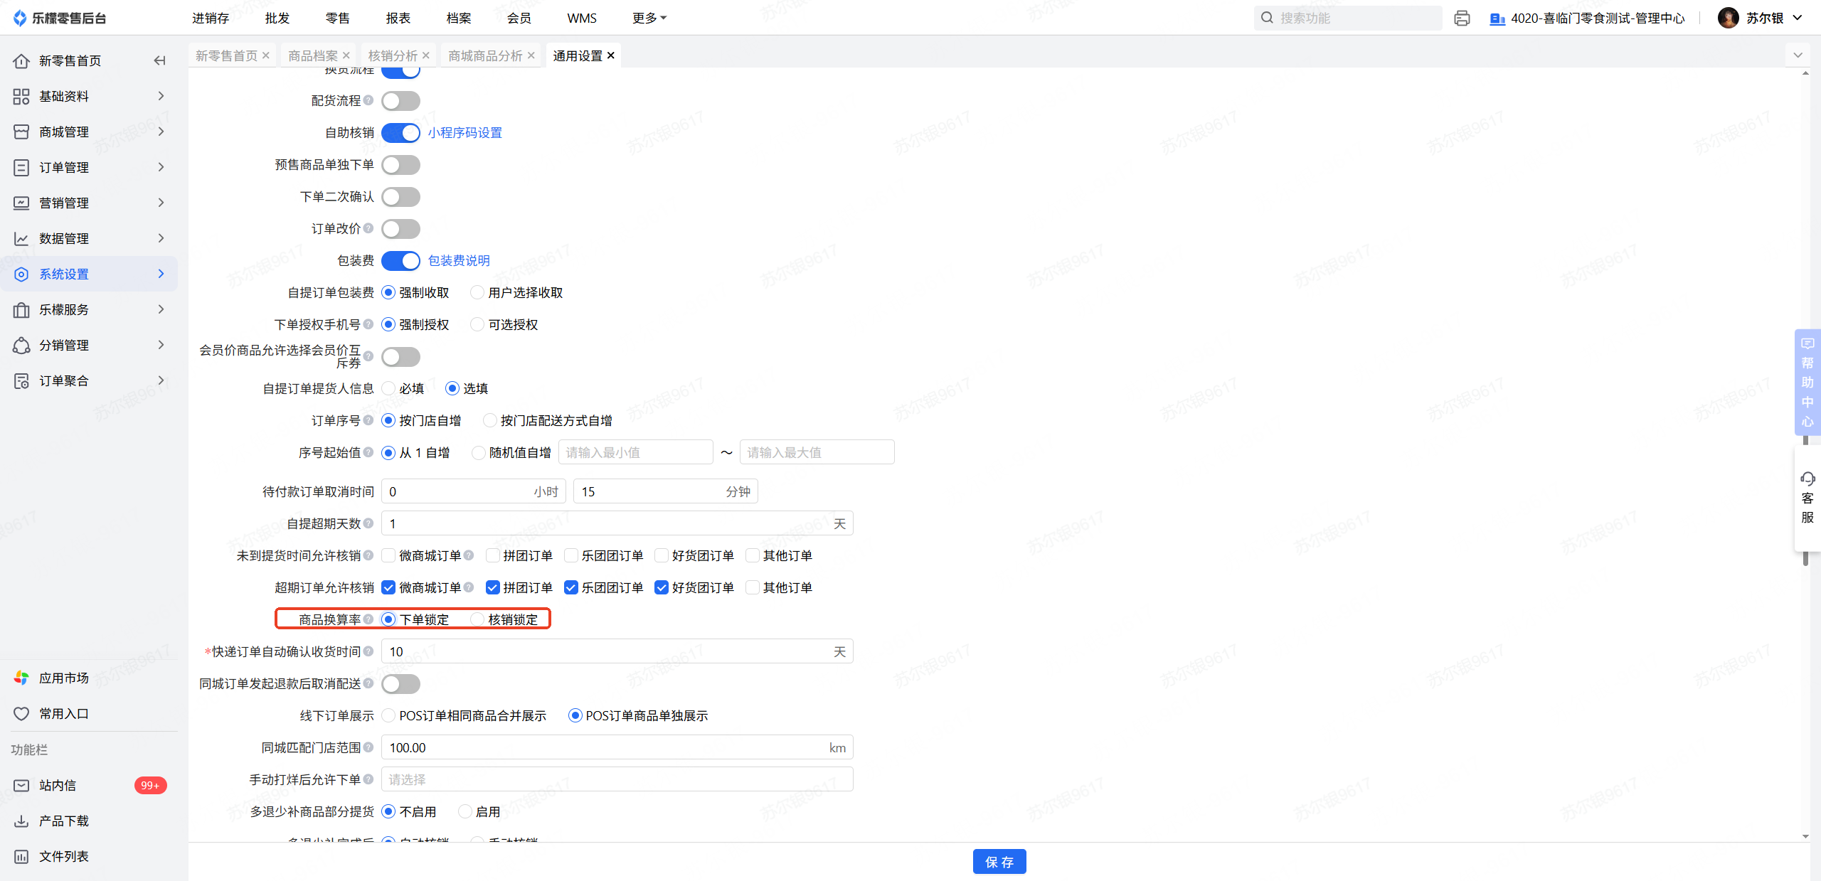
Task: Switch to 商品档案 tab
Action: pos(313,55)
